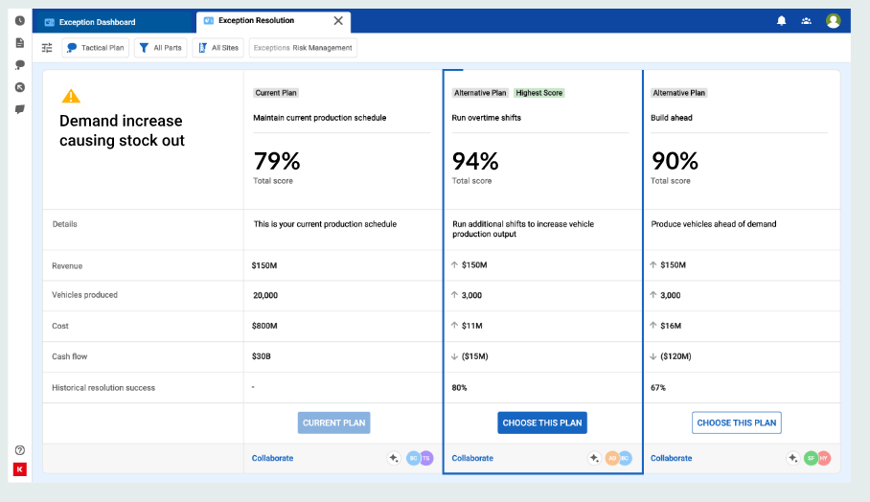Image resolution: width=870 pixels, height=502 pixels.
Task: Open the Tactical Plan filter dropdown
Action: tap(96, 48)
